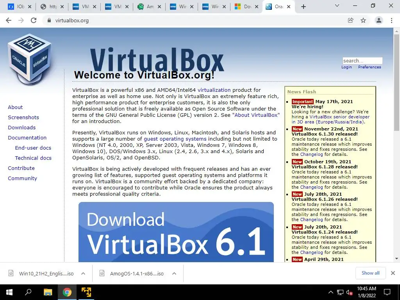This screenshot has width=400, height=300.
Task: Open the Chrome profile avatar
Action: 379,20
